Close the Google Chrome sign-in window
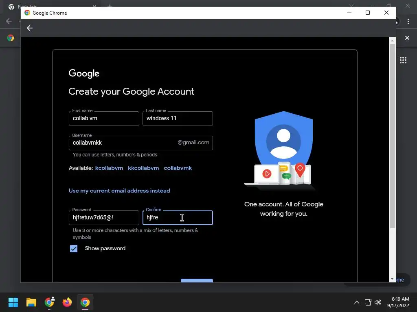Viewport: 417px width, 312px height. 386,13
